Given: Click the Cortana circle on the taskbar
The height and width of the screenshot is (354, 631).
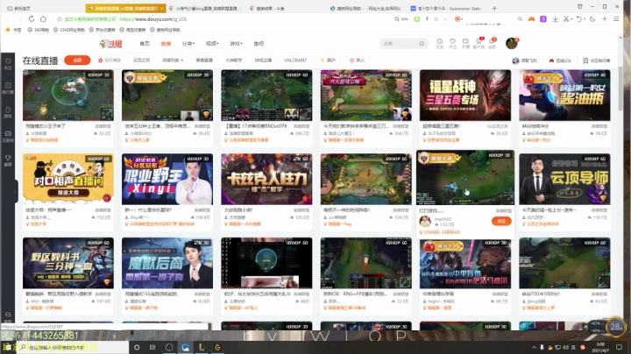Looking at the screenshot, I should pos(137,347).
